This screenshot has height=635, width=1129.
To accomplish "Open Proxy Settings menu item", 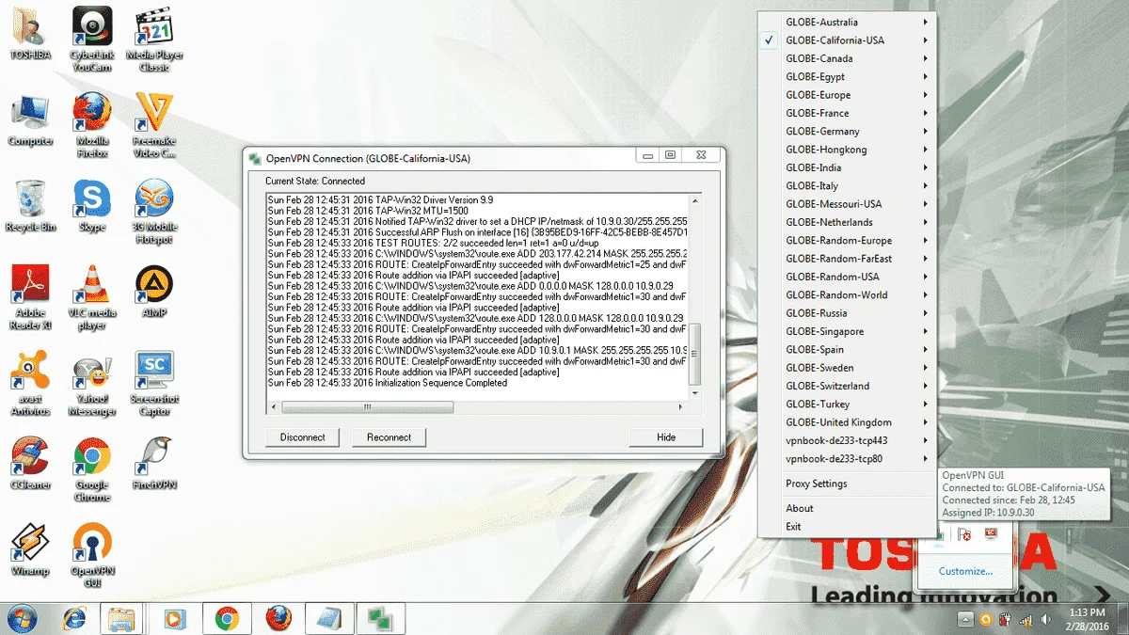I will (848, 484).
